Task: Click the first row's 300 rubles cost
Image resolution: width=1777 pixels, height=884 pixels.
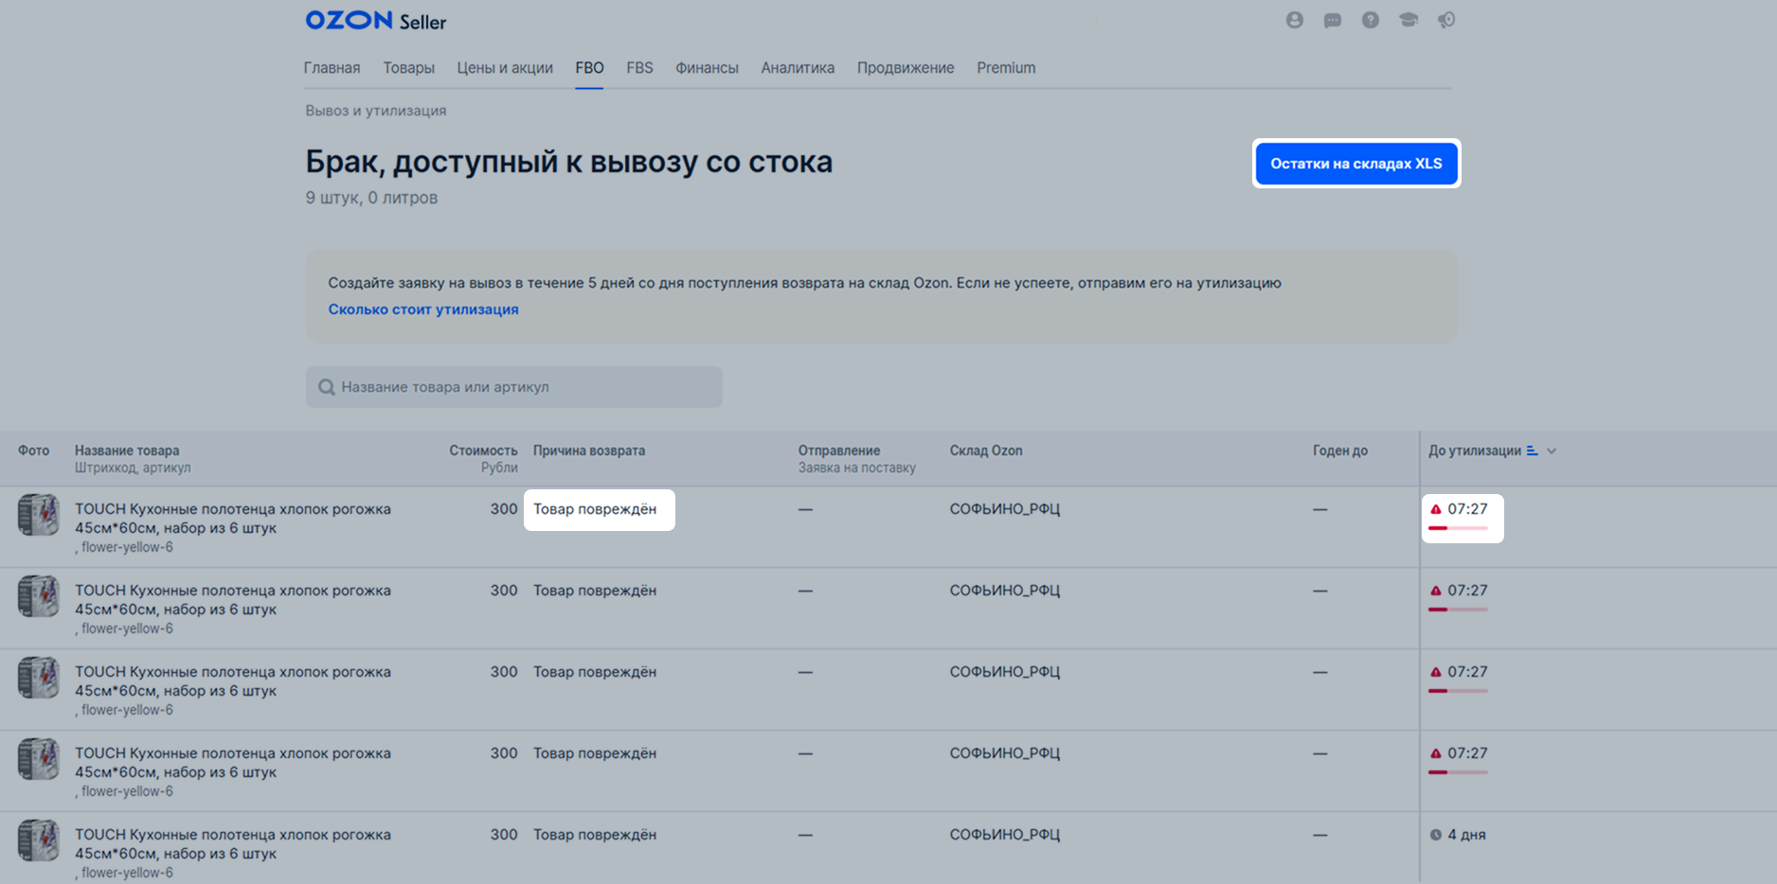Action: (x=504, y=509)
